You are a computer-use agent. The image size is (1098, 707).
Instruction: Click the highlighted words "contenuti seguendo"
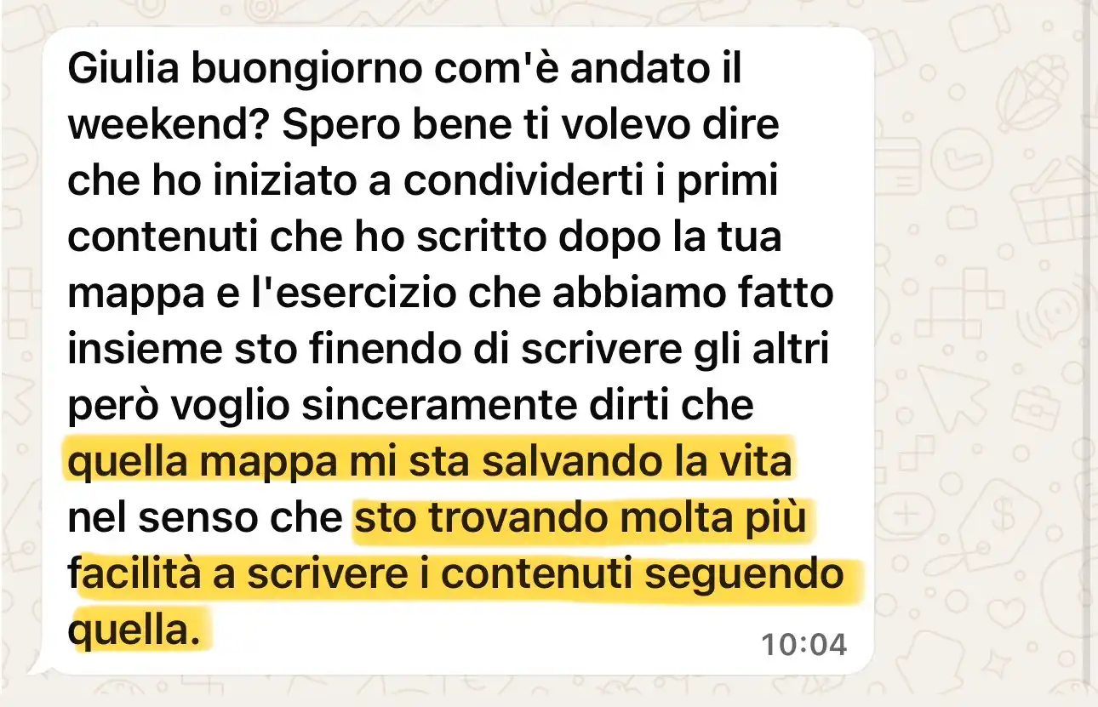tap(643, 574)
